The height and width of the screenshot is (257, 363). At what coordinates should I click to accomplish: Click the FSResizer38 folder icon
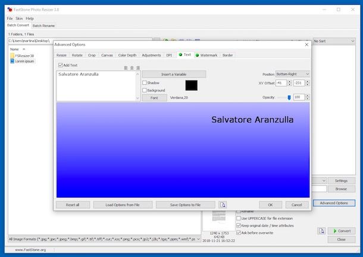click(12, 56)
